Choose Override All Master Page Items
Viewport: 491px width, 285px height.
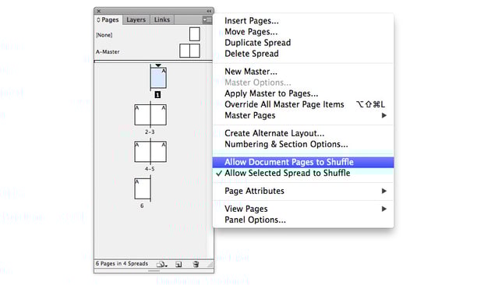point(303,104)
